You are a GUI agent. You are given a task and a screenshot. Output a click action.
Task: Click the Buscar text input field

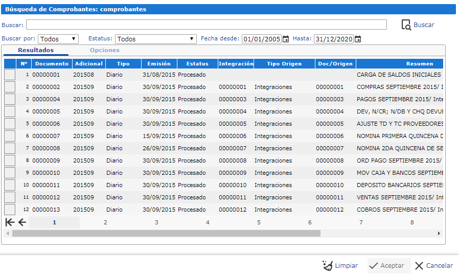(206, 25)
